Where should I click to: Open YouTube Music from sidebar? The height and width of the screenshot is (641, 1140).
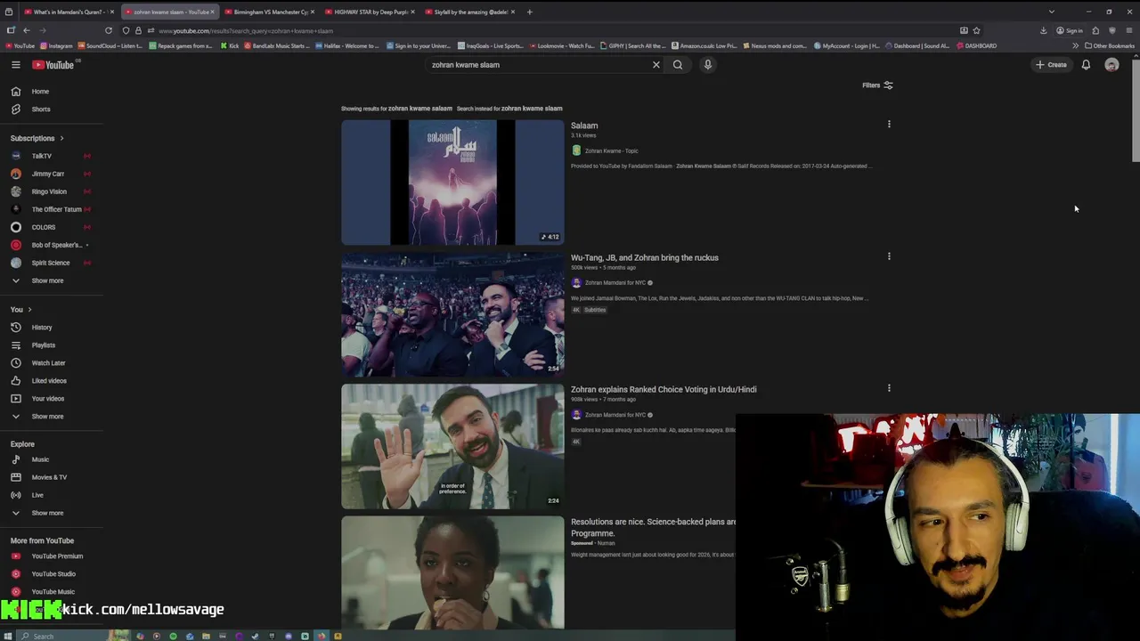click(x=52, y=591)
